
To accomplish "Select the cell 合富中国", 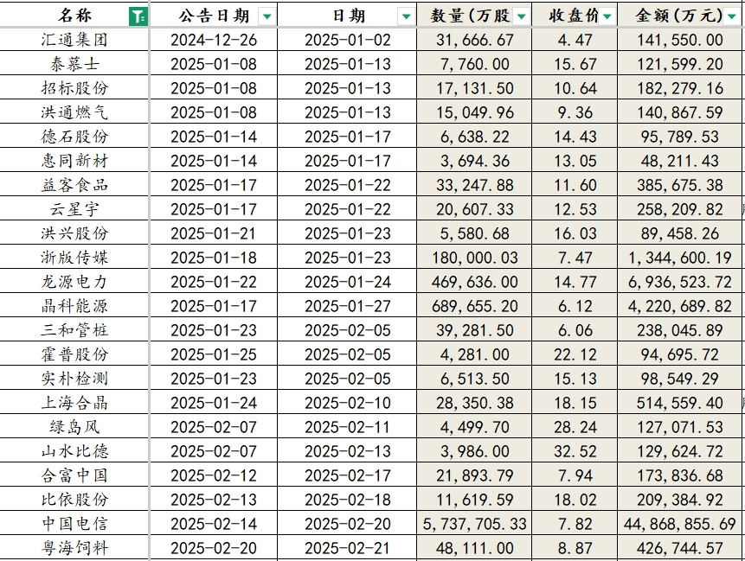I will point(74,475).
